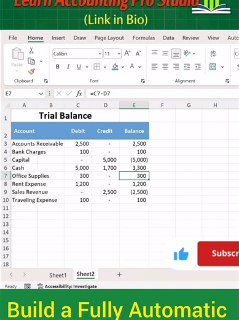Switch to Data tab

(168, 38)
